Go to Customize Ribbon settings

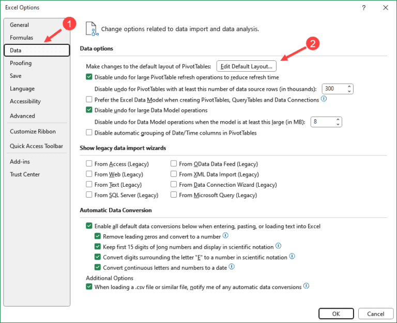(37, 132)
